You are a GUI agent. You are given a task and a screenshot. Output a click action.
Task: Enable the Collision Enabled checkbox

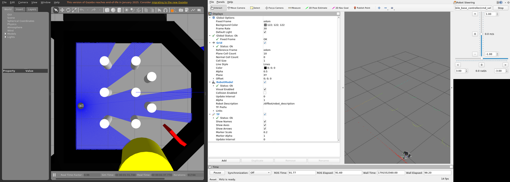coord(265,93)
